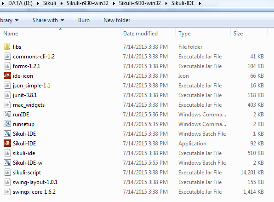
Task: Click the Icon type cell
Action: (x=183, y=76)
